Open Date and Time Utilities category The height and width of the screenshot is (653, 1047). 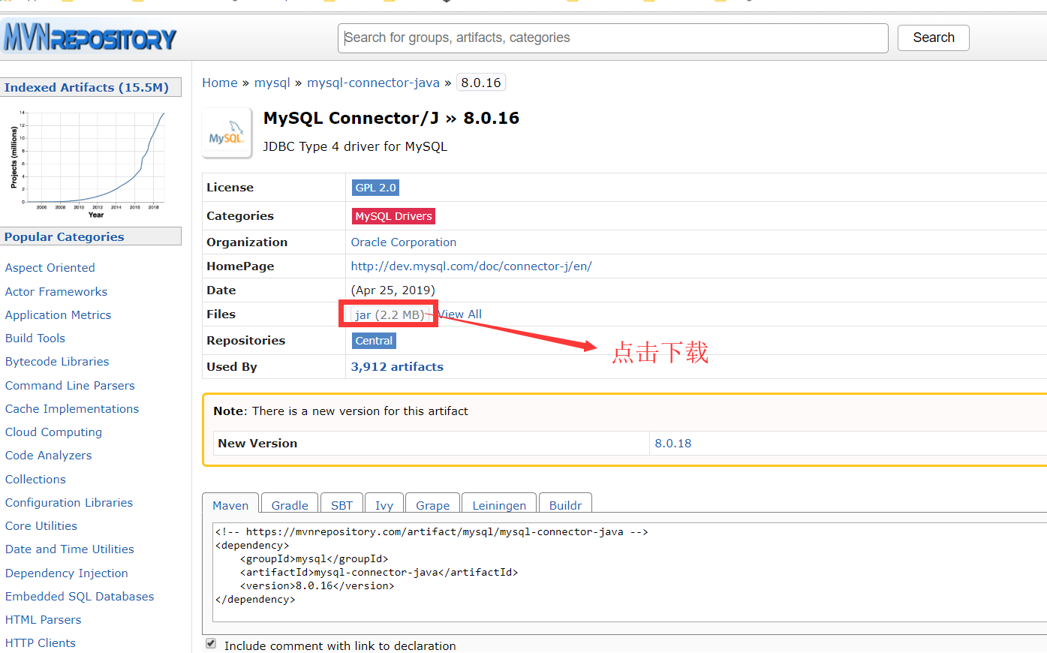(x=70, y=549)
